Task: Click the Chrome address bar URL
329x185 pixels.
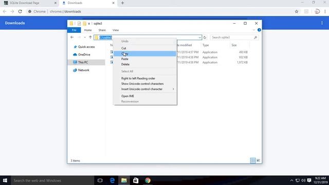Action: [65, 11]
